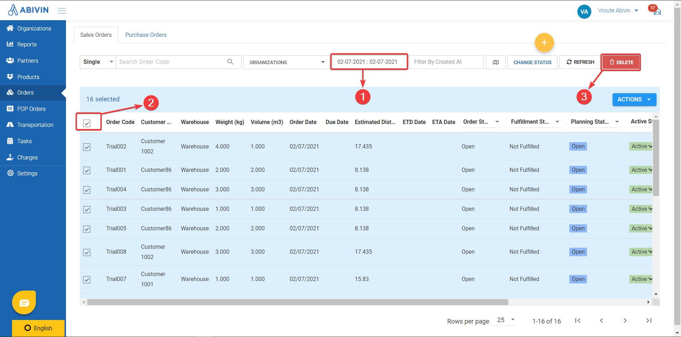681x337 pixels.
Task: Click the map view icon button
Action: [x=495, y=62]
